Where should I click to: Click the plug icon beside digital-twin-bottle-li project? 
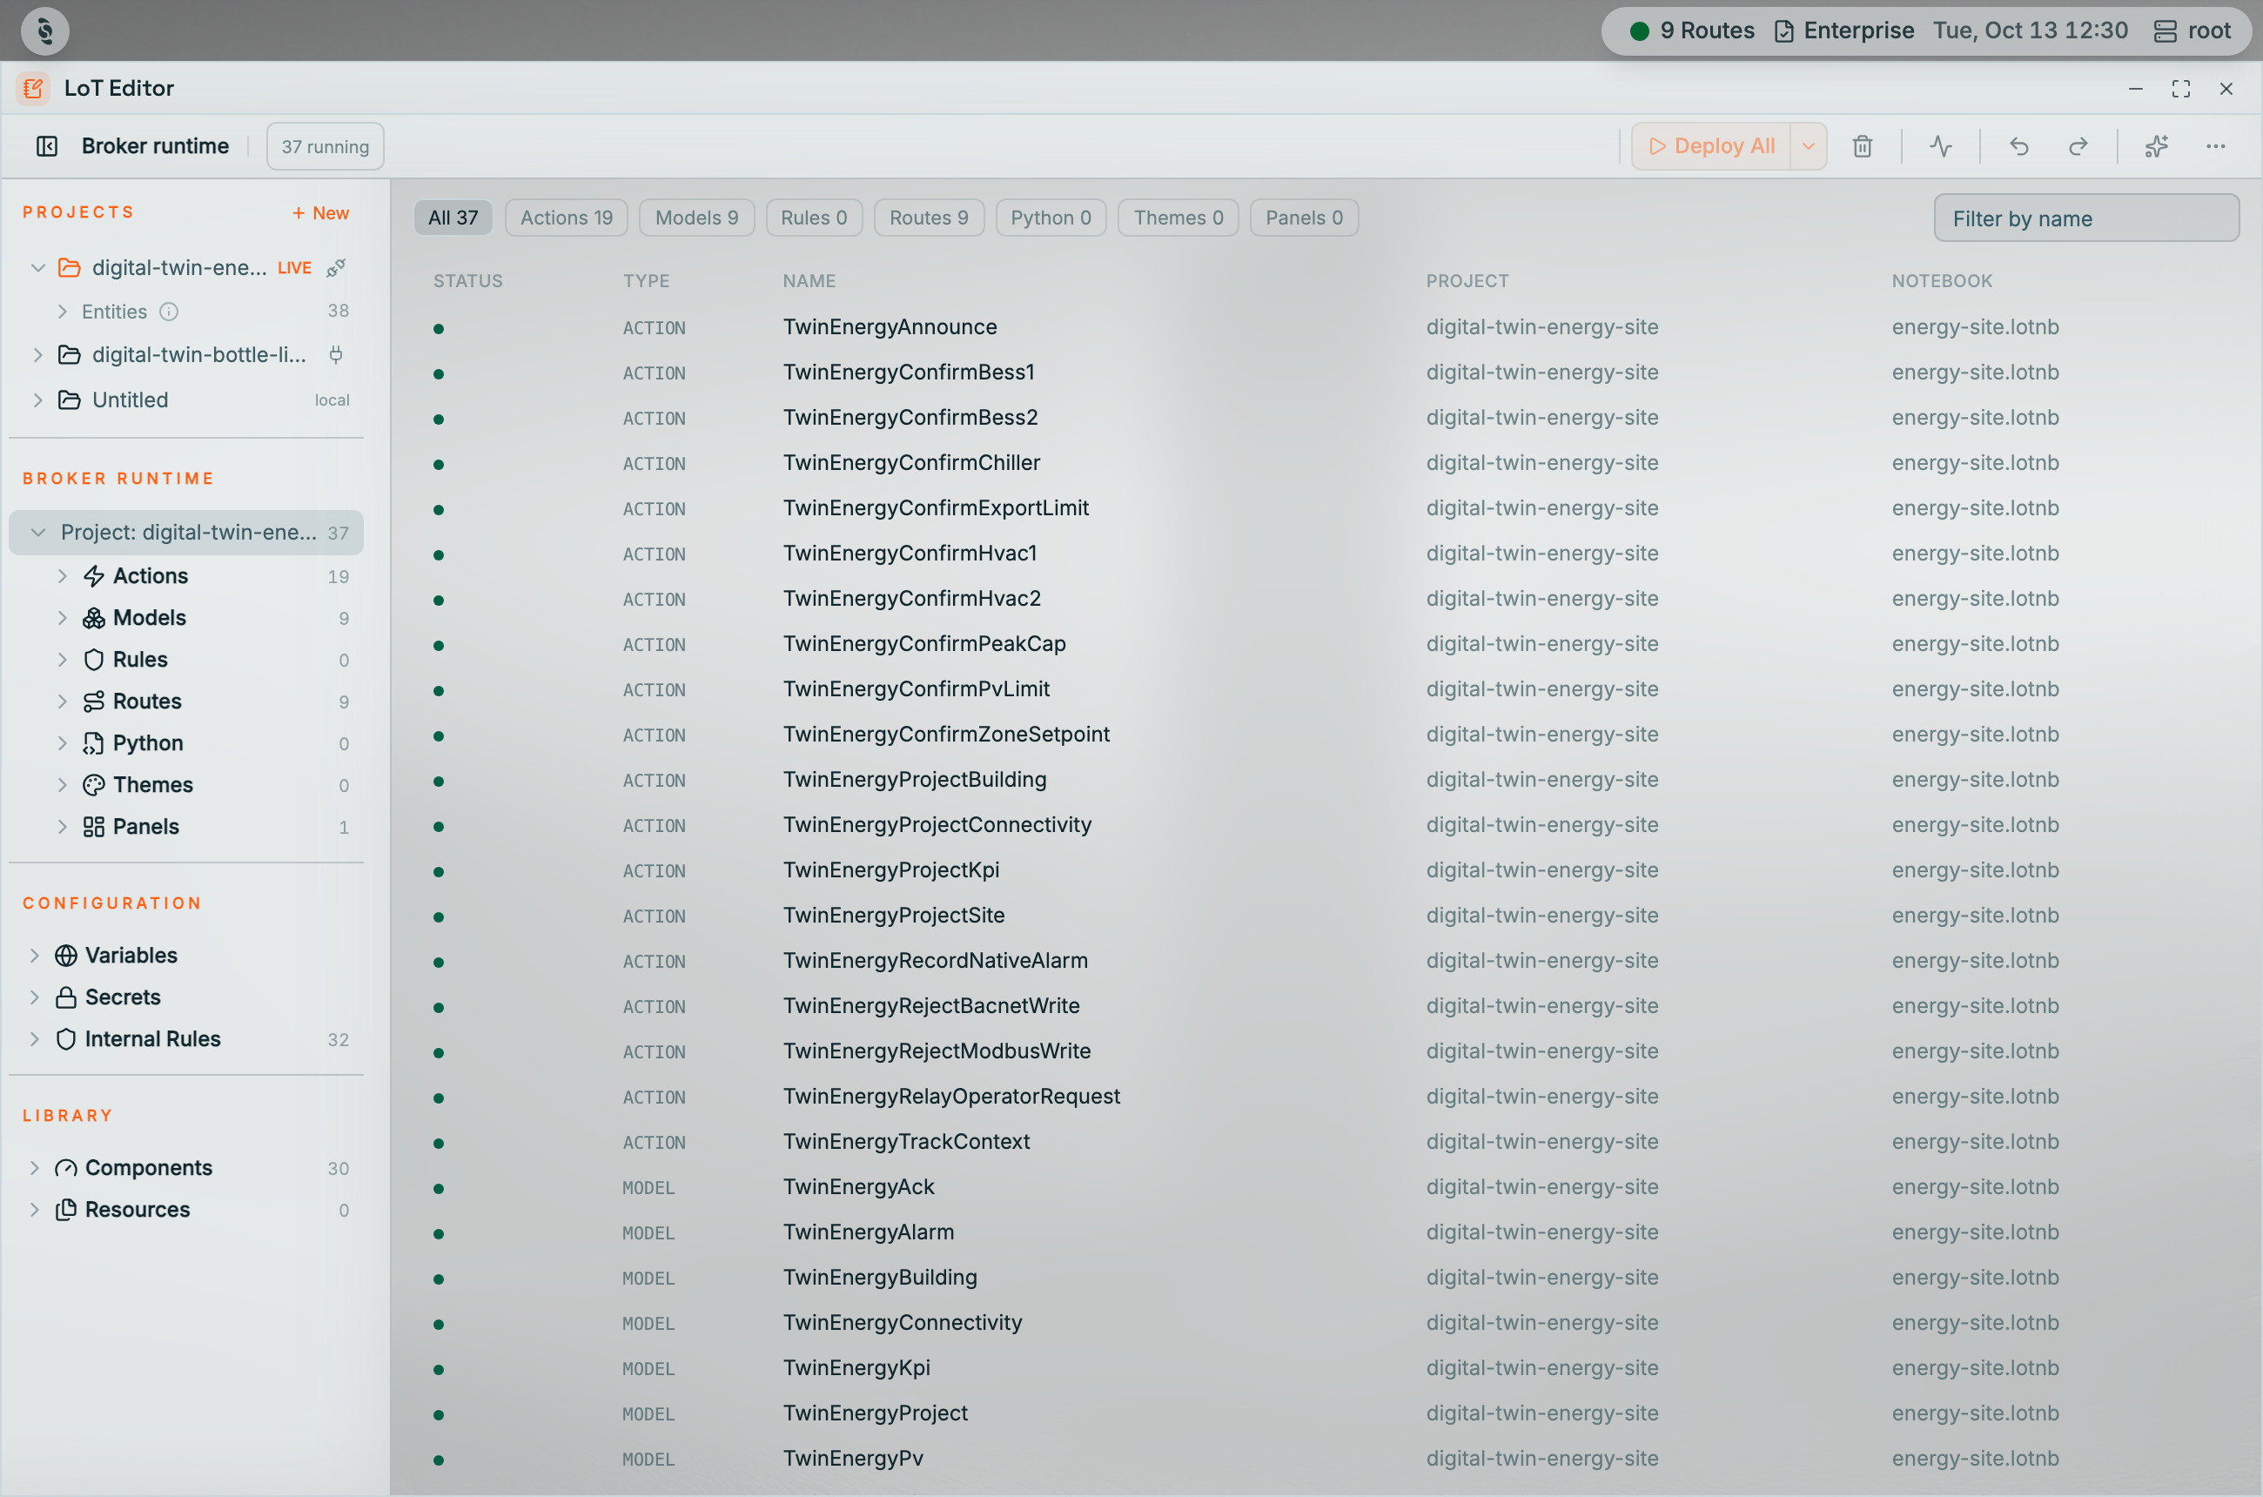336,355
